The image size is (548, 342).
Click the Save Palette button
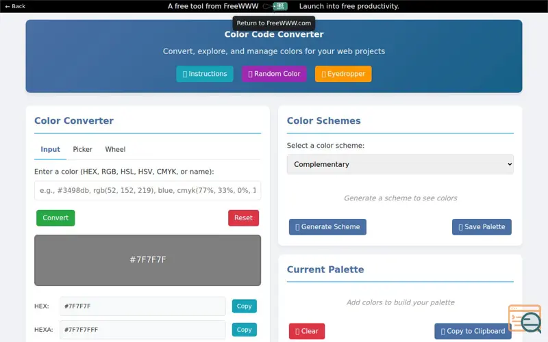tap(482, 227)
